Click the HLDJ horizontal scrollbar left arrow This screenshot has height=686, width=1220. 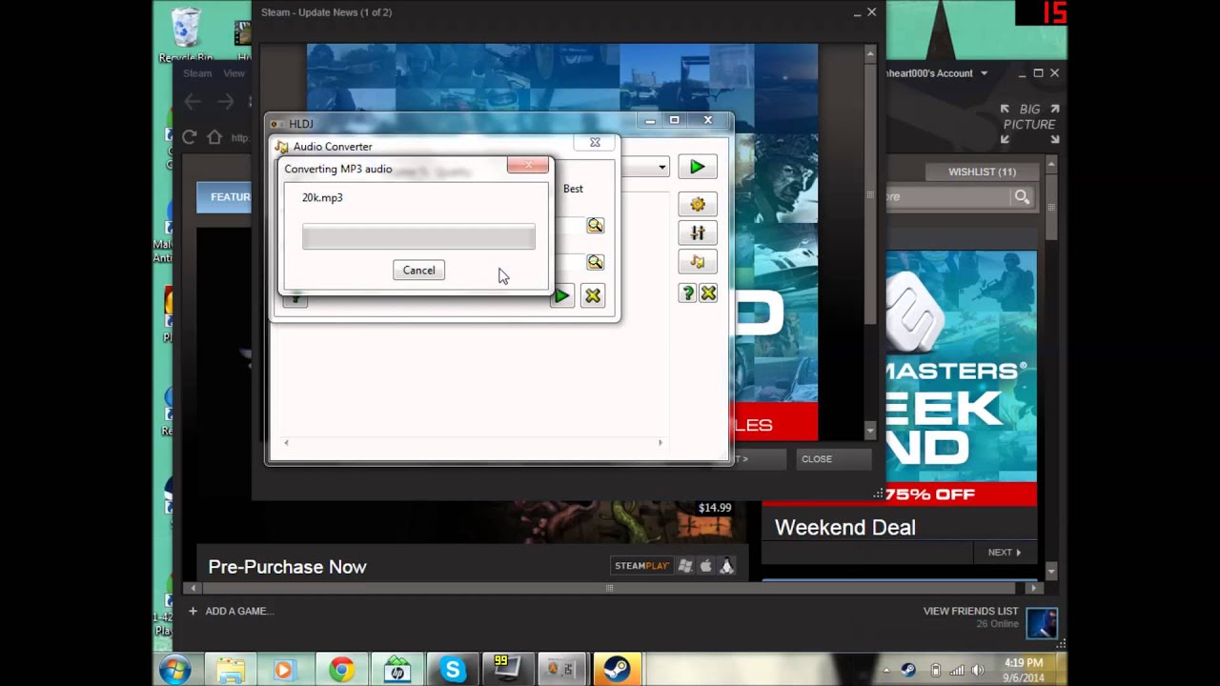(286, 442)
